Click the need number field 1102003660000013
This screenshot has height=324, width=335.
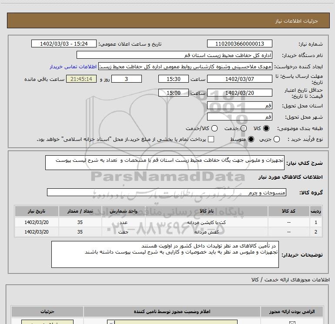pos(239,43)
